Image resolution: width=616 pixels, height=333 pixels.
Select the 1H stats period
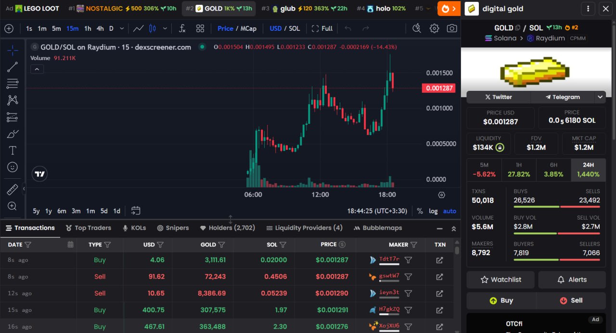519,170
